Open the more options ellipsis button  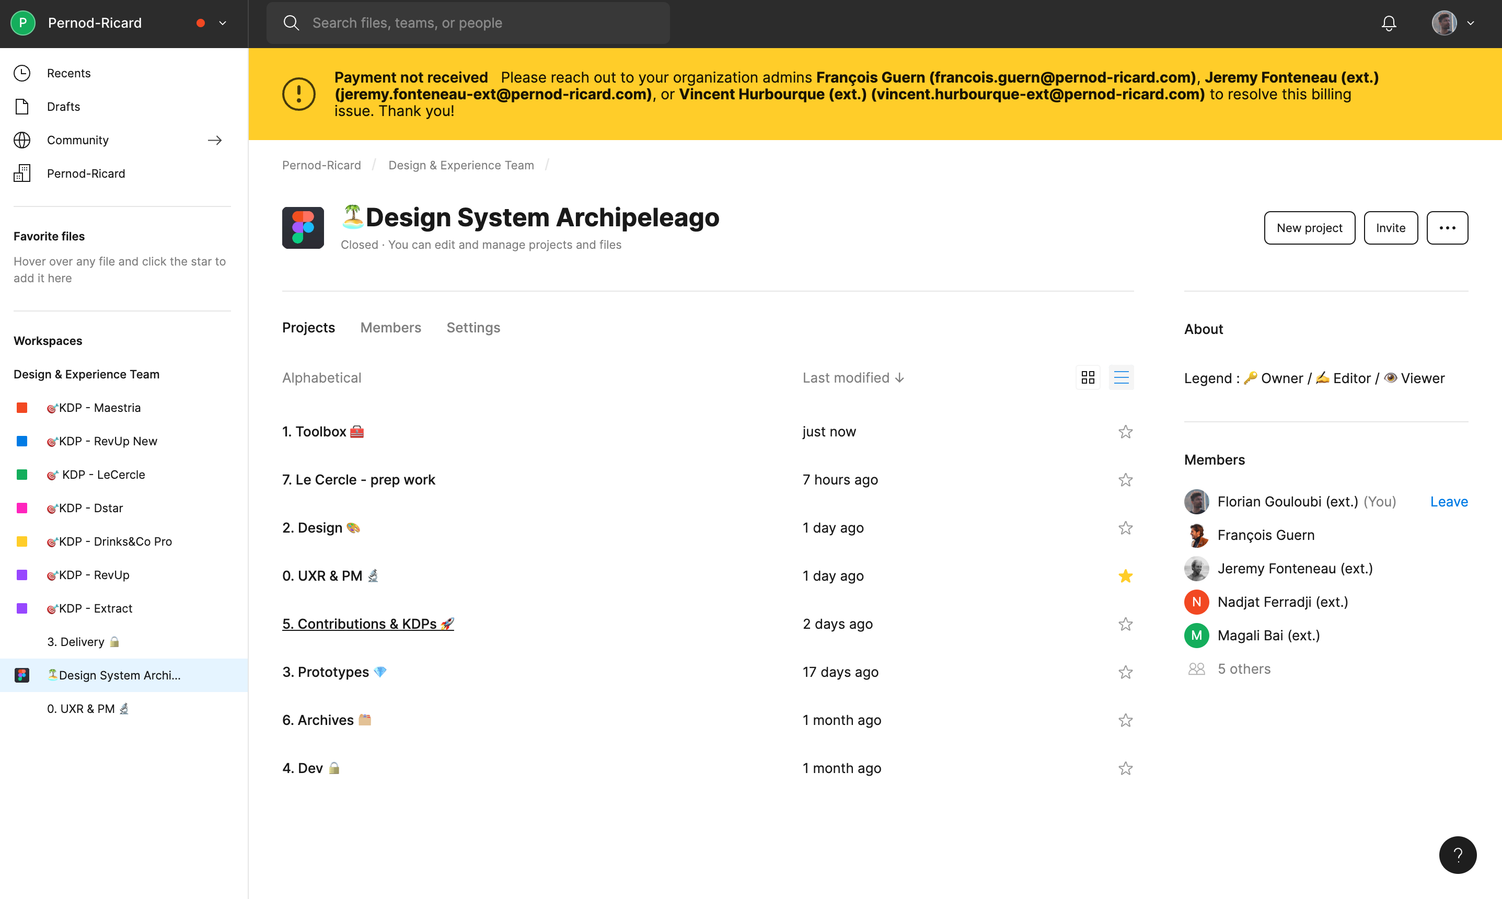tap(1447, 228)
